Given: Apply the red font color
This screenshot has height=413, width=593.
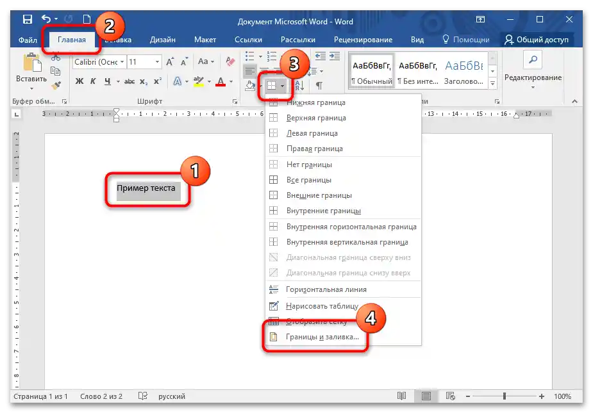Looking at the screenshot, I should 221,81.
